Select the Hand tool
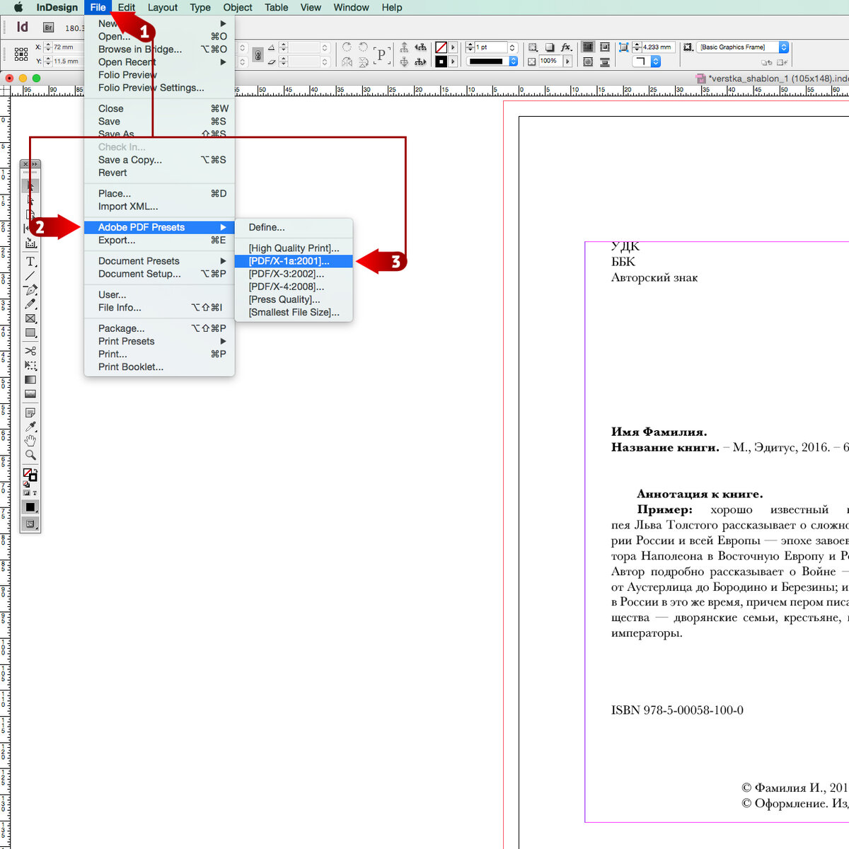 tap(30, 440)
